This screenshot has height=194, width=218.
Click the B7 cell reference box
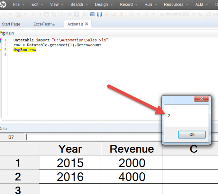(12, 137)
